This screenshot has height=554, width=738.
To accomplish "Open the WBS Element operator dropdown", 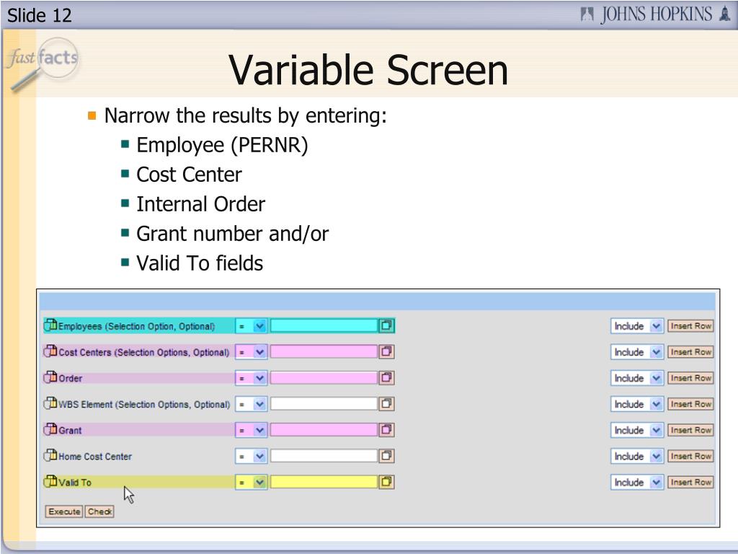I will (x=252, y=404).
